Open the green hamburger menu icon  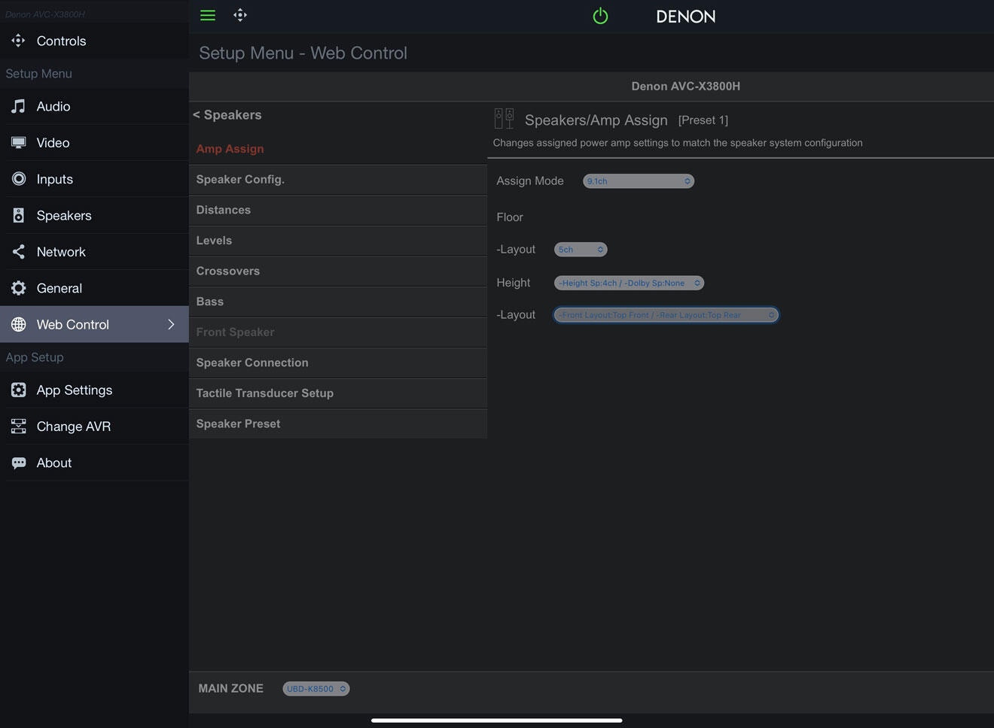[208, 15]
